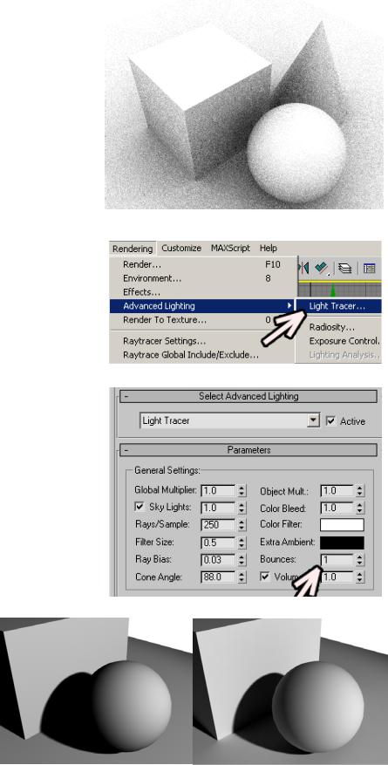Click the Global Multiplier spinner arrows

point(242,490)
